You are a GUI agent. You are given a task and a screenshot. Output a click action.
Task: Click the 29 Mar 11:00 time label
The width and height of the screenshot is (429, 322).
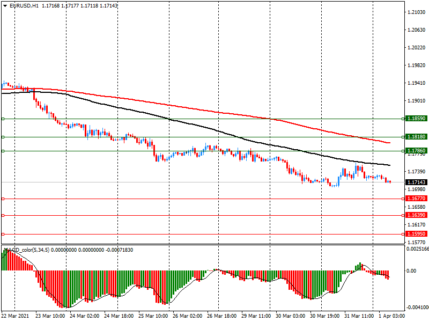coord(256,316)
